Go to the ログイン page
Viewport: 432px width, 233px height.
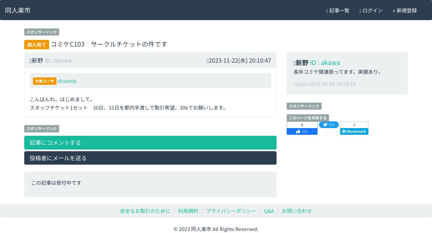[371, 10]
